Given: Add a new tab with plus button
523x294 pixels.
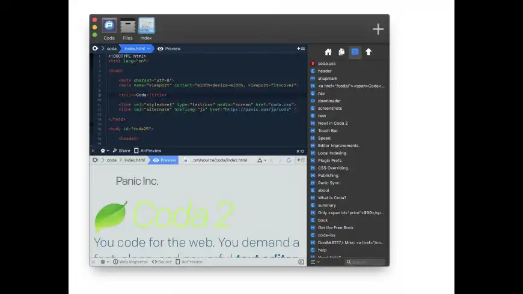Looking at the screenshot, I should (378, 29).
